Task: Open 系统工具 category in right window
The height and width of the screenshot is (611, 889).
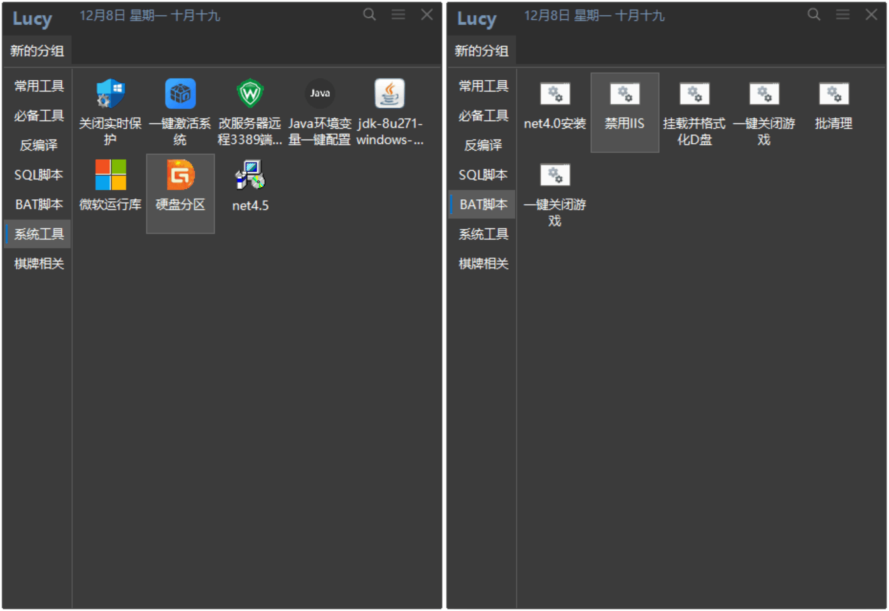Action: (483, 234)
